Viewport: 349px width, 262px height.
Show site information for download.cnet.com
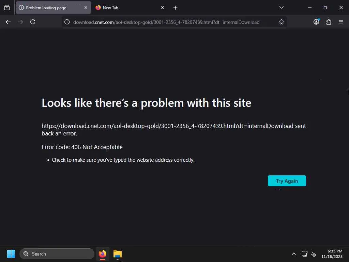[x=67, y=22]
